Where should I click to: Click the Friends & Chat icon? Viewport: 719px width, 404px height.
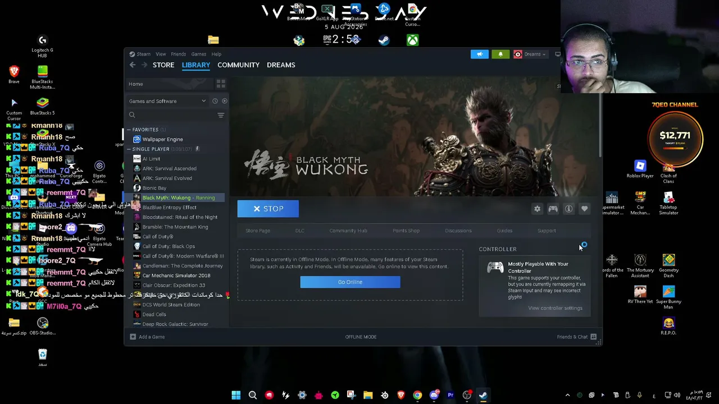[594, 337]
